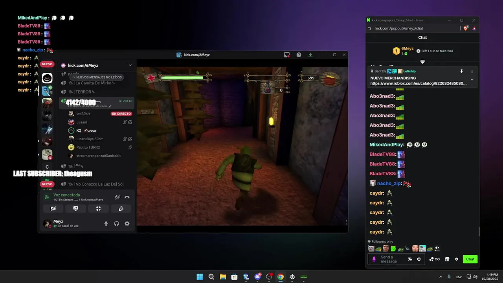Click Letichip sender name in pinned message
The image size is (503, 283).
[409, 71]
